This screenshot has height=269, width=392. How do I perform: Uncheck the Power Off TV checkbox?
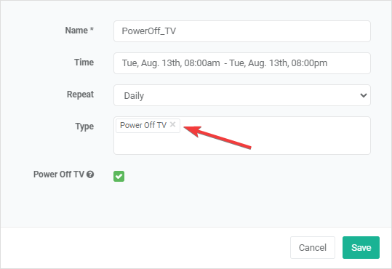point(119,176)
